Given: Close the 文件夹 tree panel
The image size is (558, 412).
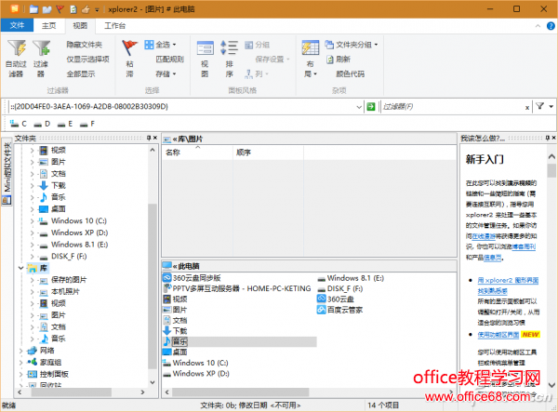Looking at the screenshot, I should [155, 138].
